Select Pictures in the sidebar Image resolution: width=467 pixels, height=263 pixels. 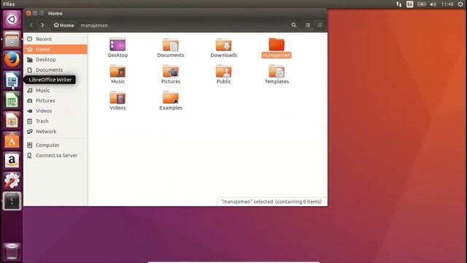pos(55,101)
